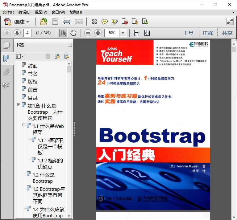Choose the Hand pan tool
The image size is (237, 220).
coord(73,33)
